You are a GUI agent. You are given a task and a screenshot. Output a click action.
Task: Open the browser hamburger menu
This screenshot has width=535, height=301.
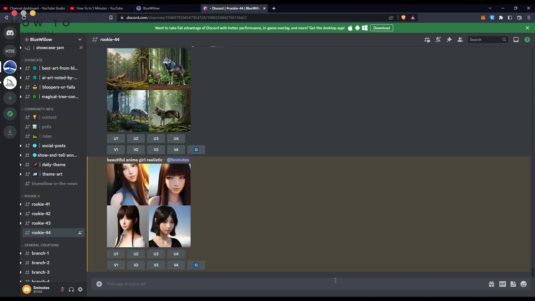click(x=529, y=18)
